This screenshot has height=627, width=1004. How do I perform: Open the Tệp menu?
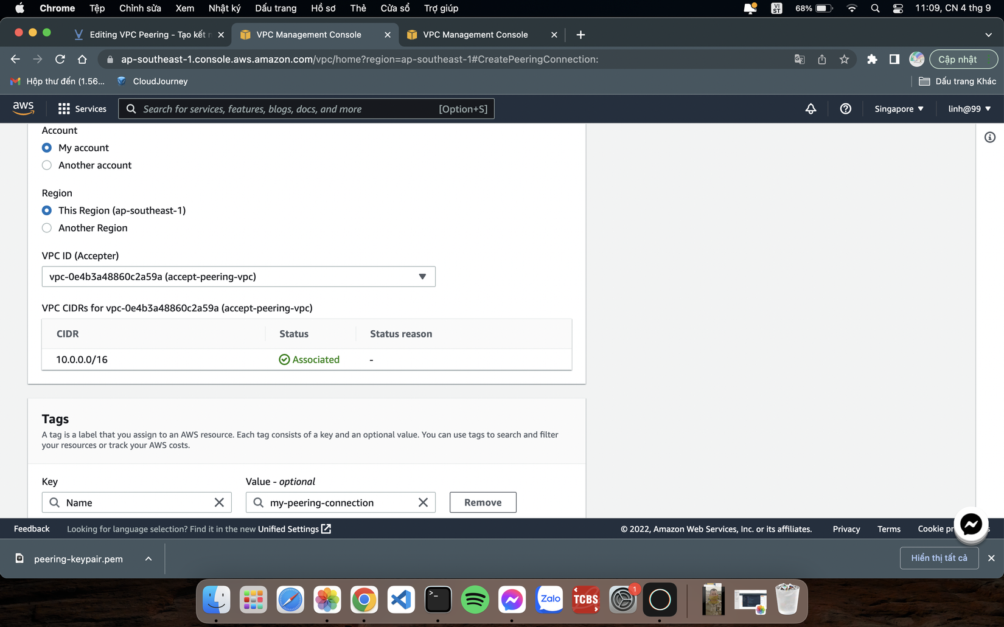tap(97, 8)
